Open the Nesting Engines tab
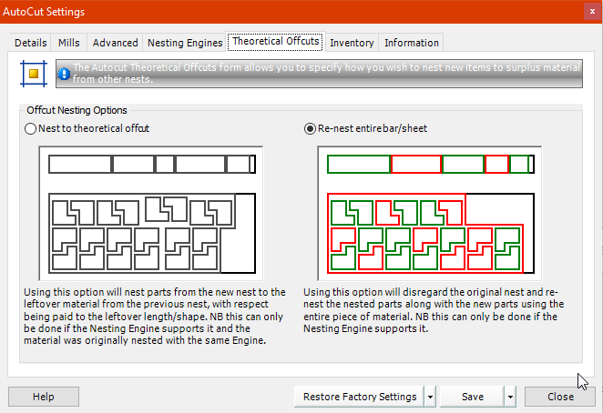 pos(185,43)
